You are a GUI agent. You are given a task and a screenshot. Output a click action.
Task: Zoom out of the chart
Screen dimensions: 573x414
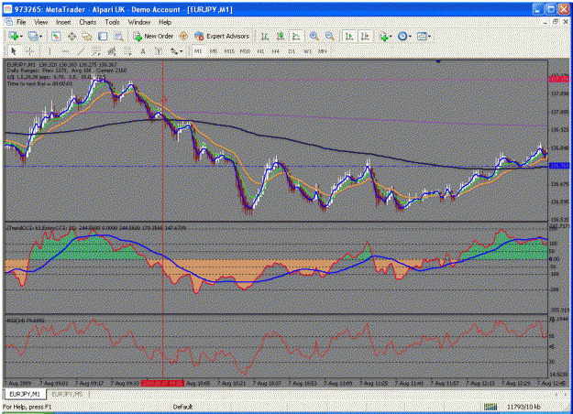click(x=330, y=36)
